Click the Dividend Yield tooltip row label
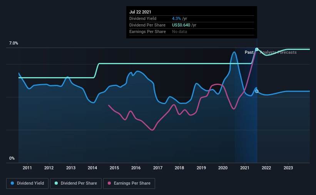Viewport: 316px width, 195px height. click(x=143, y=18)
